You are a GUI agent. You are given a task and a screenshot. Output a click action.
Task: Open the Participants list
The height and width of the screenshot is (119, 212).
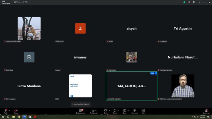pos(93,111)
